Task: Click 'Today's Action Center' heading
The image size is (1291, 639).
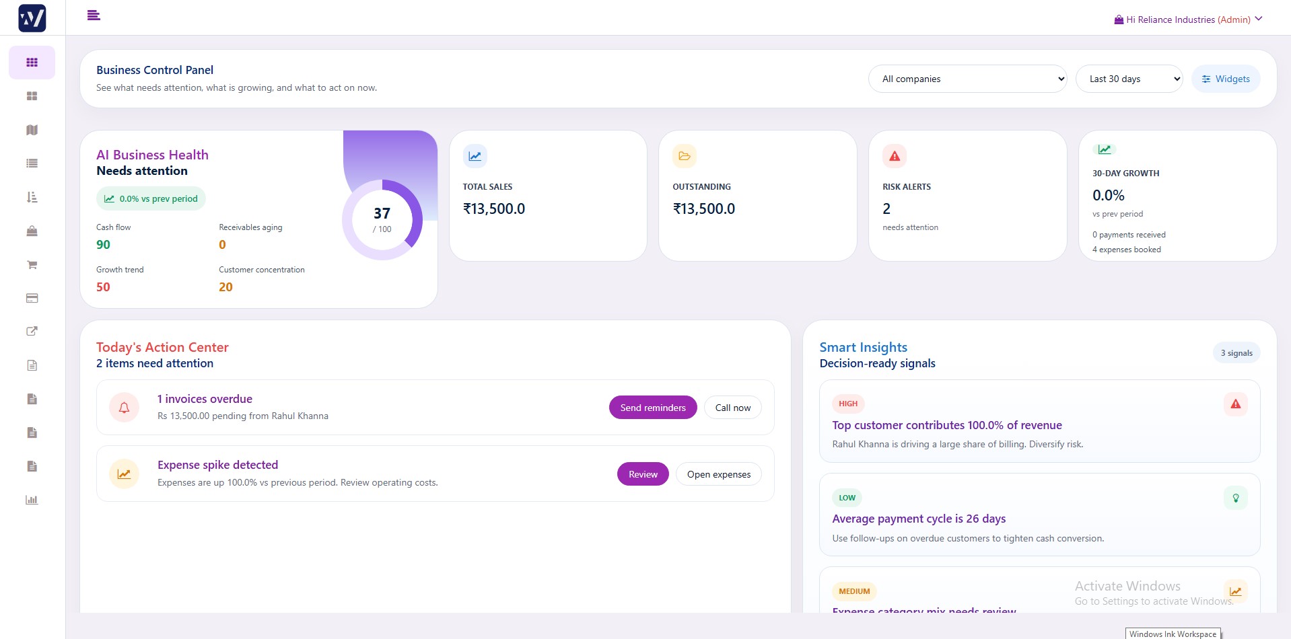Action: [x=162, y=347]
